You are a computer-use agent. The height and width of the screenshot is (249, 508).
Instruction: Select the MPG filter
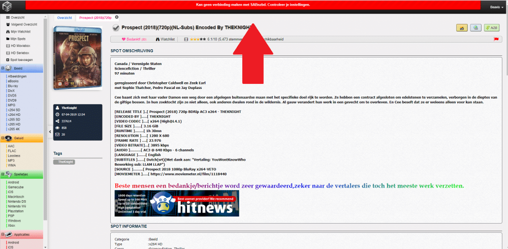(x=11, y=105)
